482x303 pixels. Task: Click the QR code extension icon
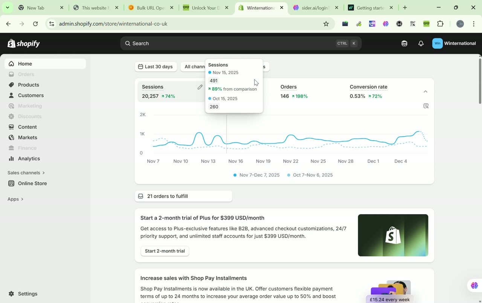413,24
